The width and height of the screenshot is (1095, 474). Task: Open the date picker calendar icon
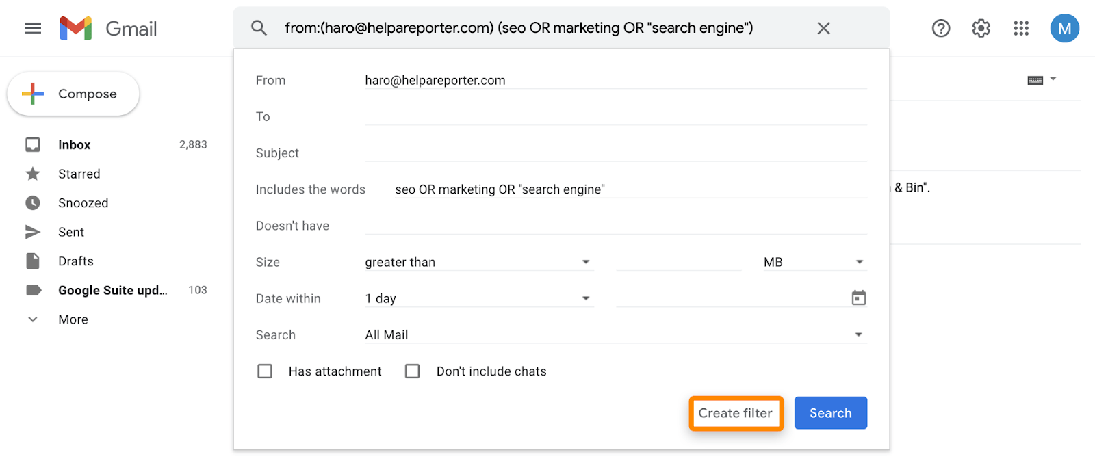859,298
